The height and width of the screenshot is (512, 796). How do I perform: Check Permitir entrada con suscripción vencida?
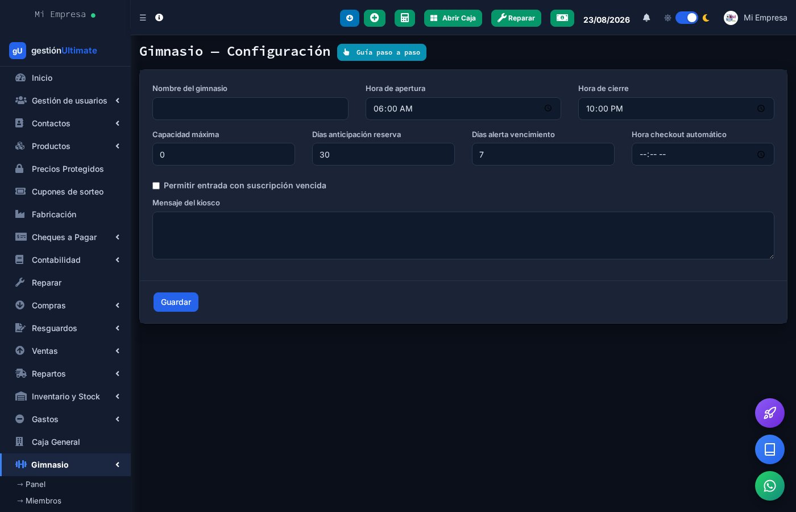click(x=156, y=186)
